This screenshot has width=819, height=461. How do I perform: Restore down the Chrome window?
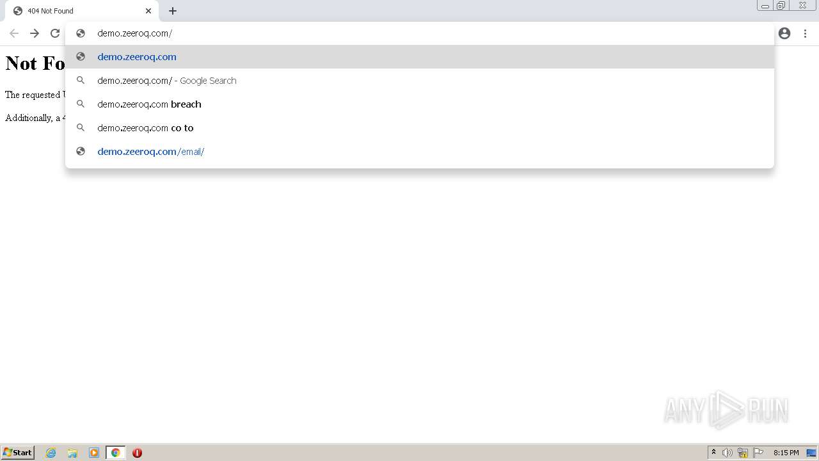point(781,5)
